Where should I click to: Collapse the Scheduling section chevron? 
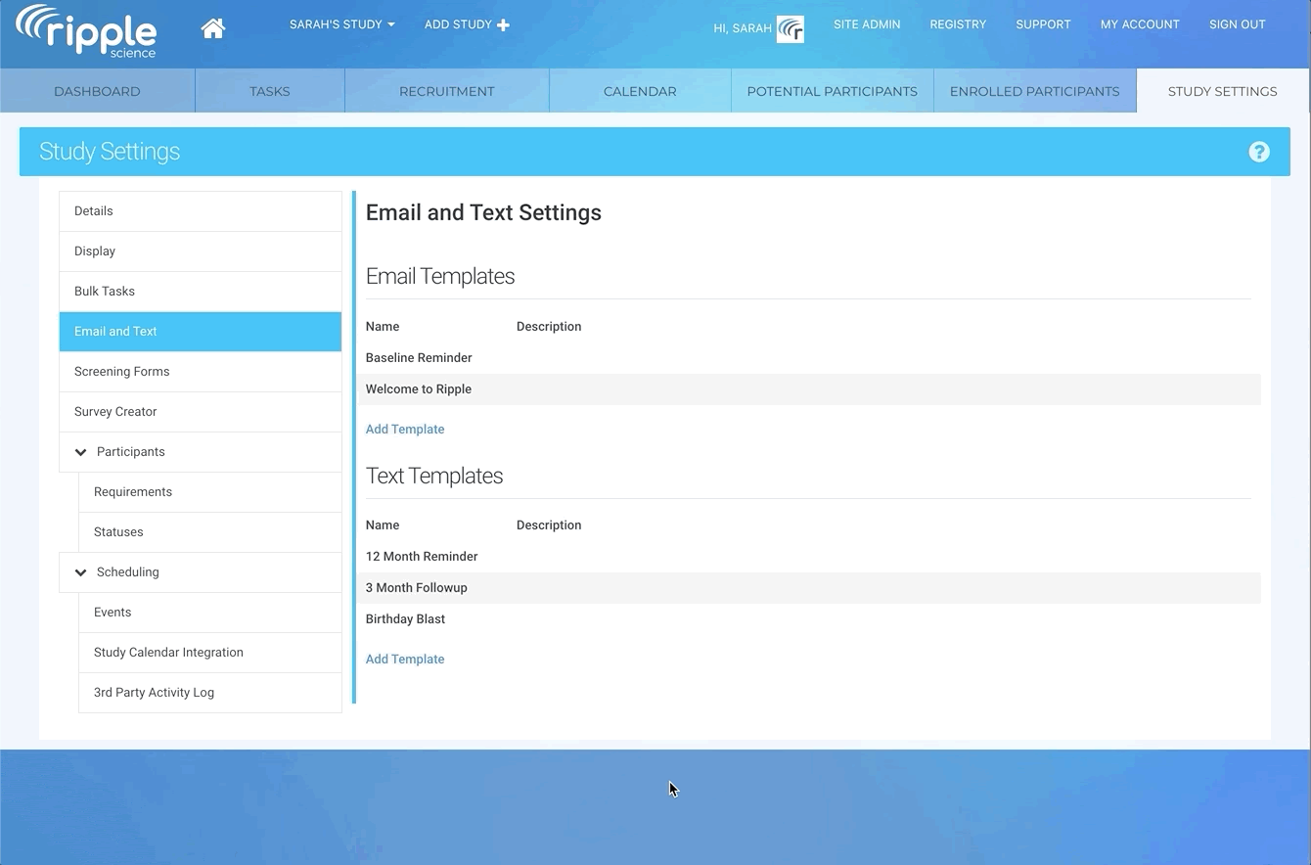81,572
